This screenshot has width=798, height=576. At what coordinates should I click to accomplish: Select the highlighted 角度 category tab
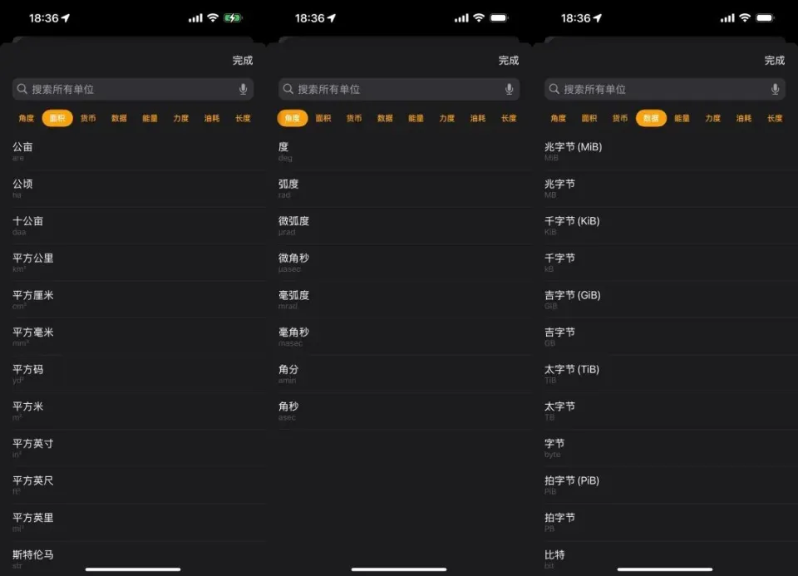coord(293,118)
